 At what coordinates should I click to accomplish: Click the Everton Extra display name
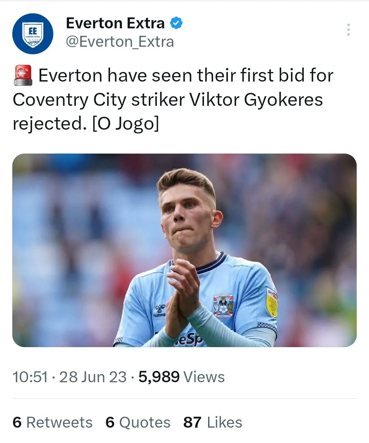click(x=115, y=23)
